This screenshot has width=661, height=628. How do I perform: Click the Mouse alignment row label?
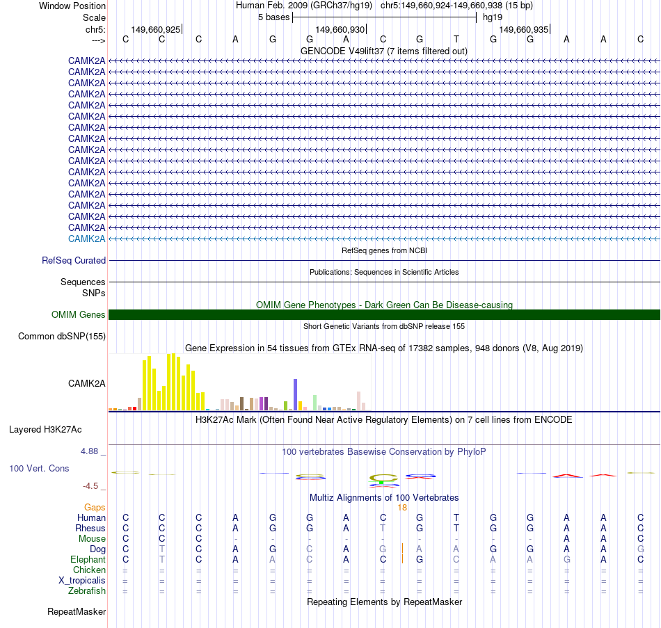point(92,539)
